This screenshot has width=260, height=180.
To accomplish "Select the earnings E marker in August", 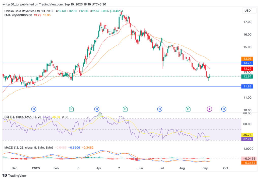I will click(188, 109).
